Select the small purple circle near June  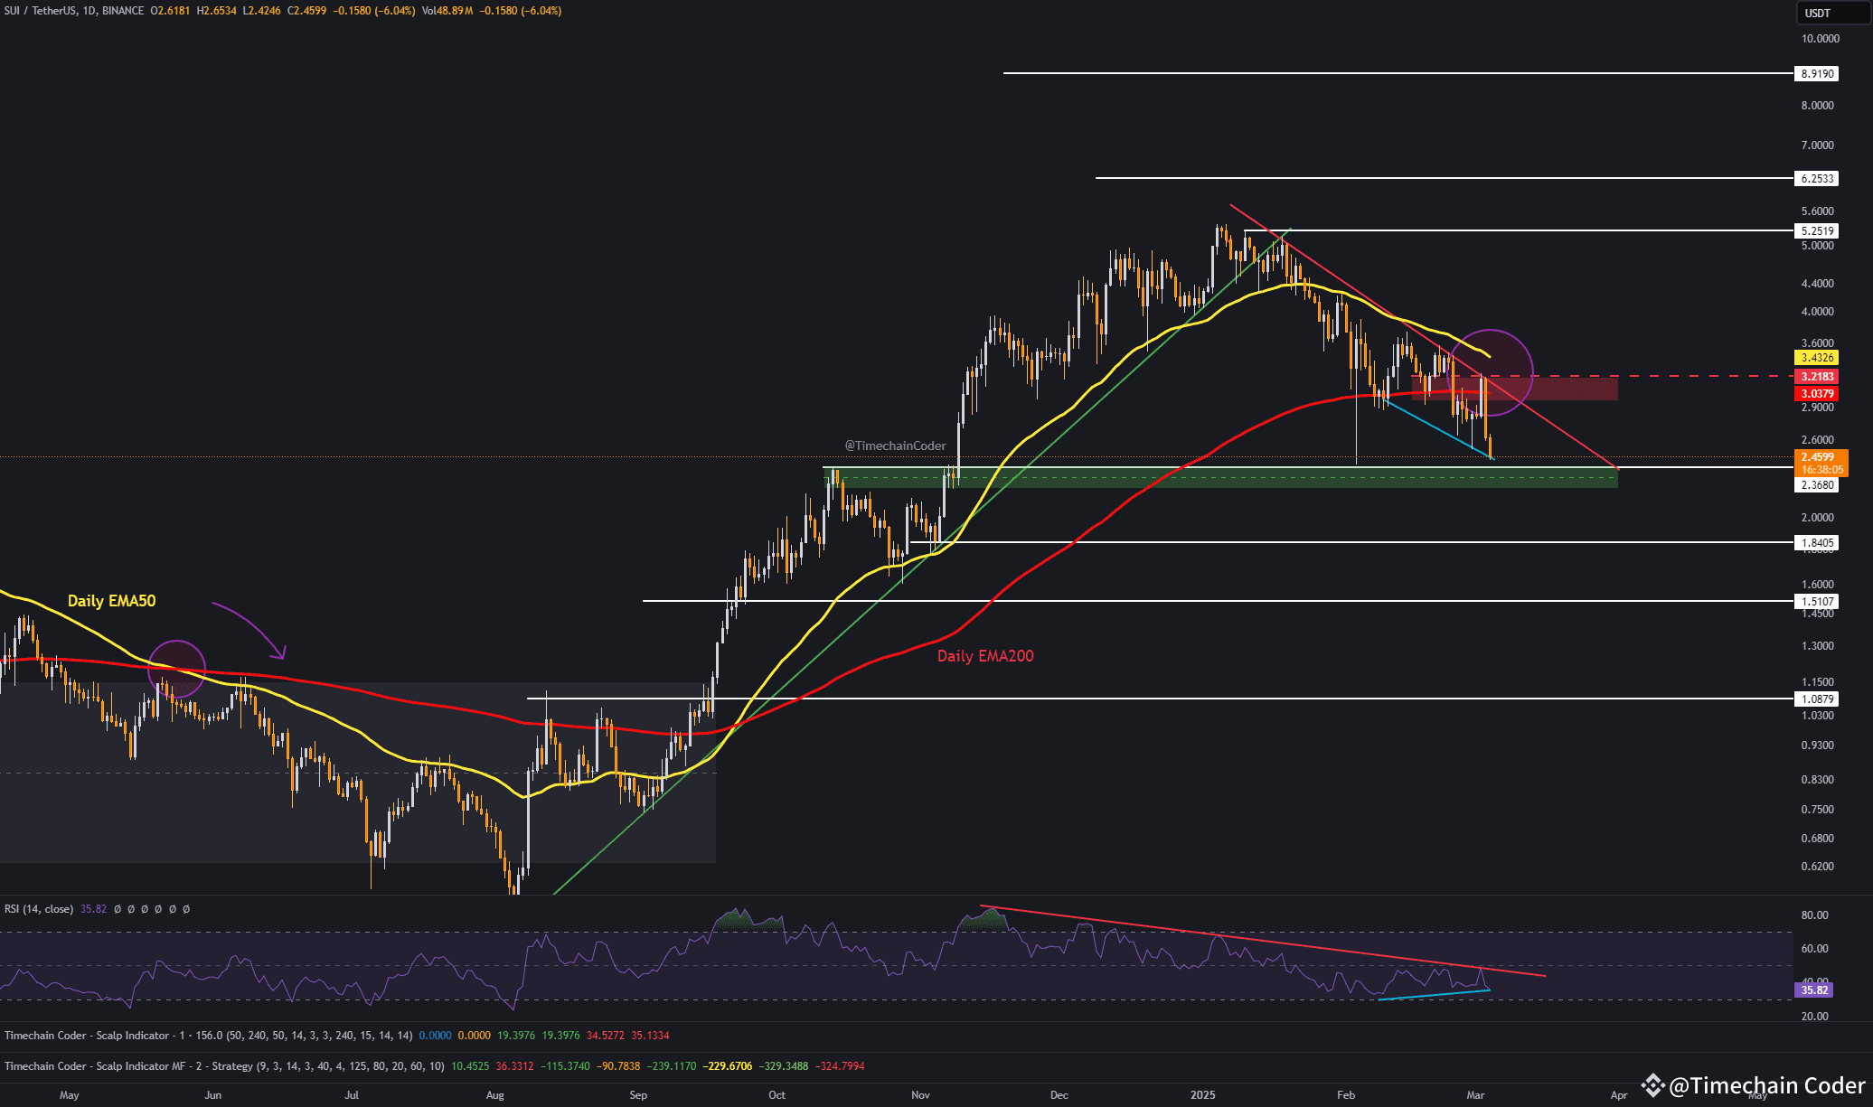point(177,670)
